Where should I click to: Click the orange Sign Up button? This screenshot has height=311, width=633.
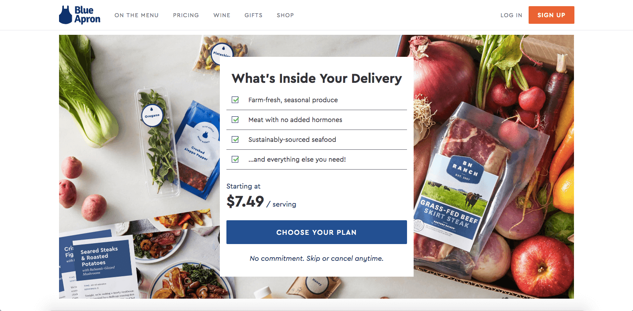(x=552, y=15)
